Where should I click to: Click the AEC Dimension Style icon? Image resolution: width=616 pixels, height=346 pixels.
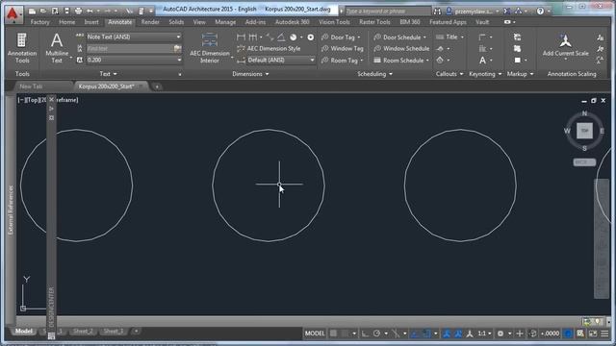[242, 49]
